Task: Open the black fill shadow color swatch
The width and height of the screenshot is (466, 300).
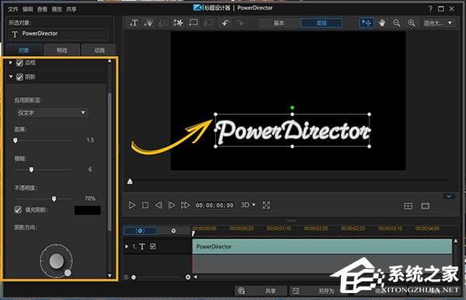Action: click(87, 210)
